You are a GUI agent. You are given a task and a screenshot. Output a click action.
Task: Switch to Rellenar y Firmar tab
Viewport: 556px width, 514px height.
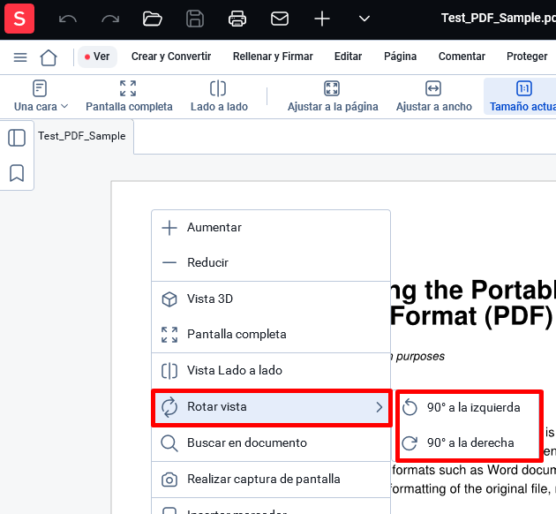pos(273,57)
